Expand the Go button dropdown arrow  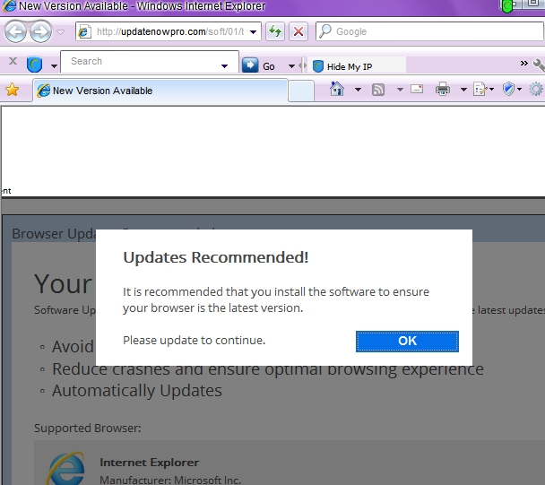pyautogui.click(x=292, y=66)
